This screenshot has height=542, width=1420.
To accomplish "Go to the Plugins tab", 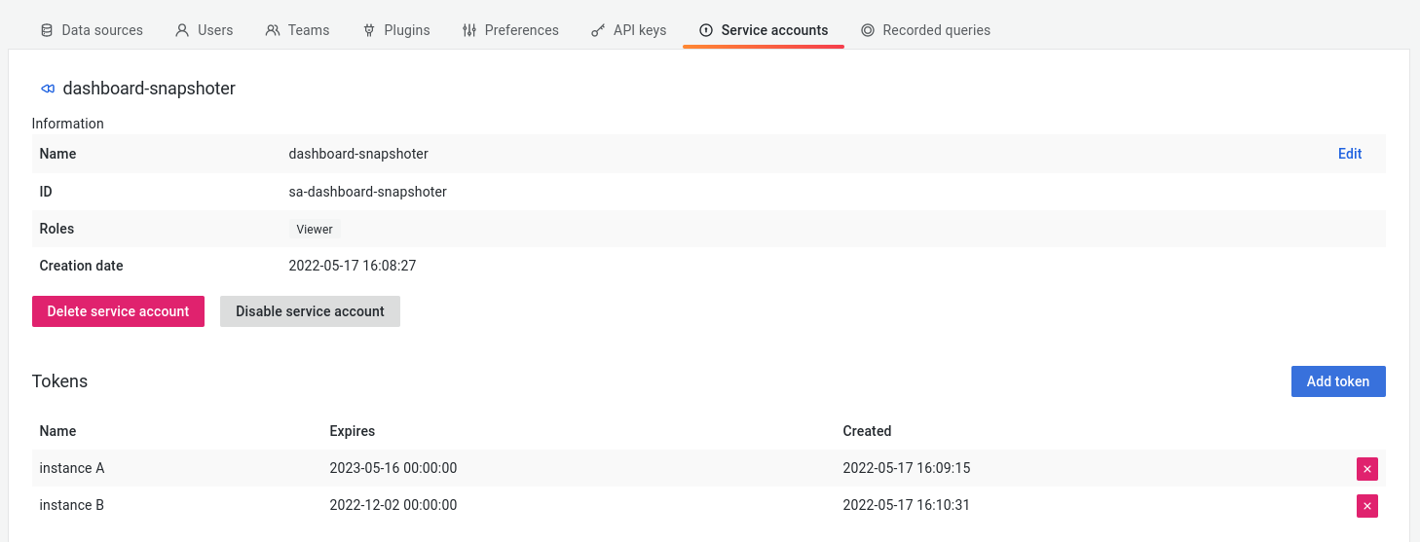I will click(x=406, y=30).
